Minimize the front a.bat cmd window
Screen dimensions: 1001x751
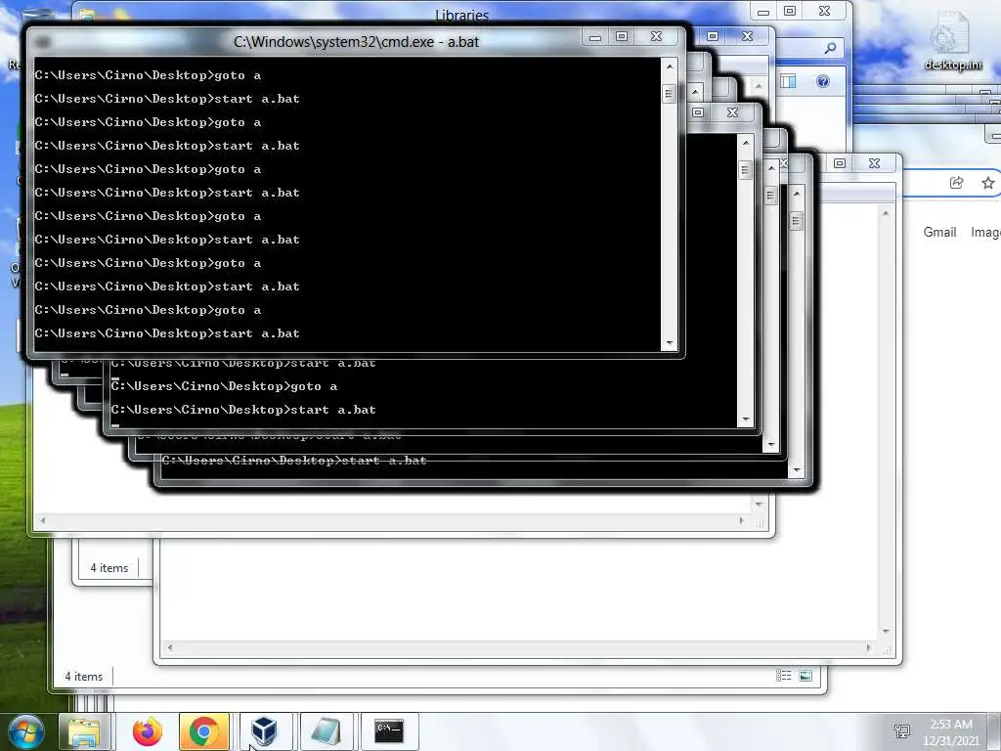(x=595, y=37)
